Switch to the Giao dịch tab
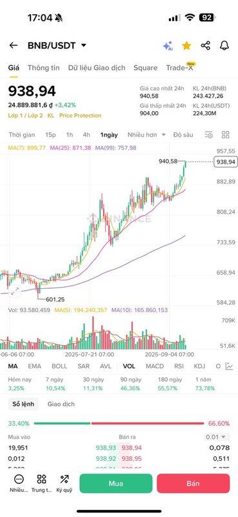 pyautogui.click(x=61, y=404)
